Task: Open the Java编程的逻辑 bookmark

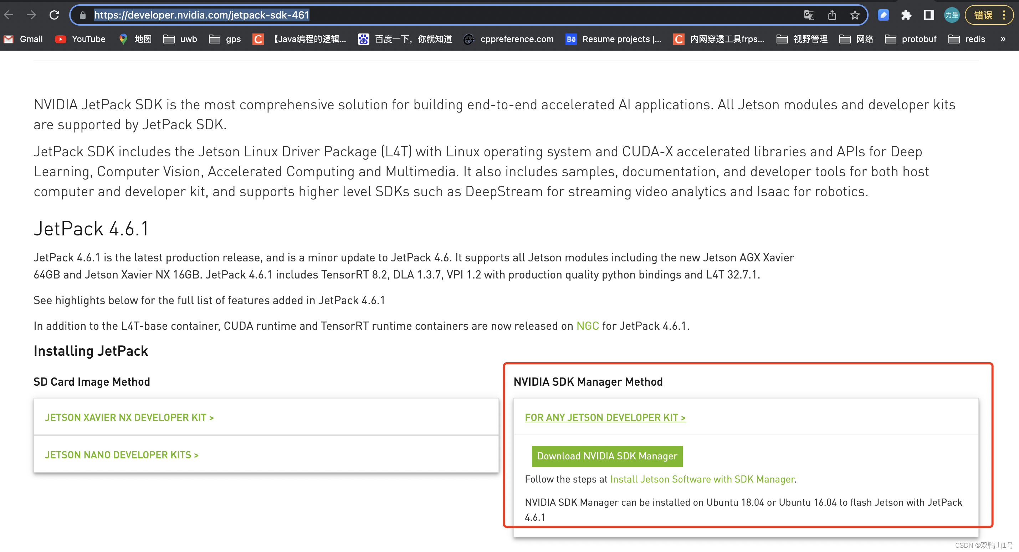Action: (x=299, y=39)
